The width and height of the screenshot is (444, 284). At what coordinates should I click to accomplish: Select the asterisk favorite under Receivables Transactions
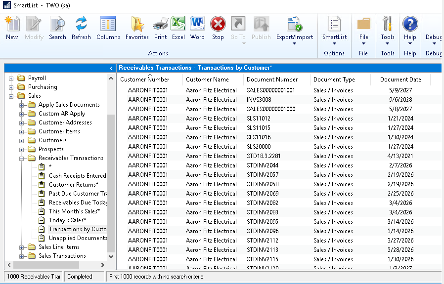tap(50, 166)
